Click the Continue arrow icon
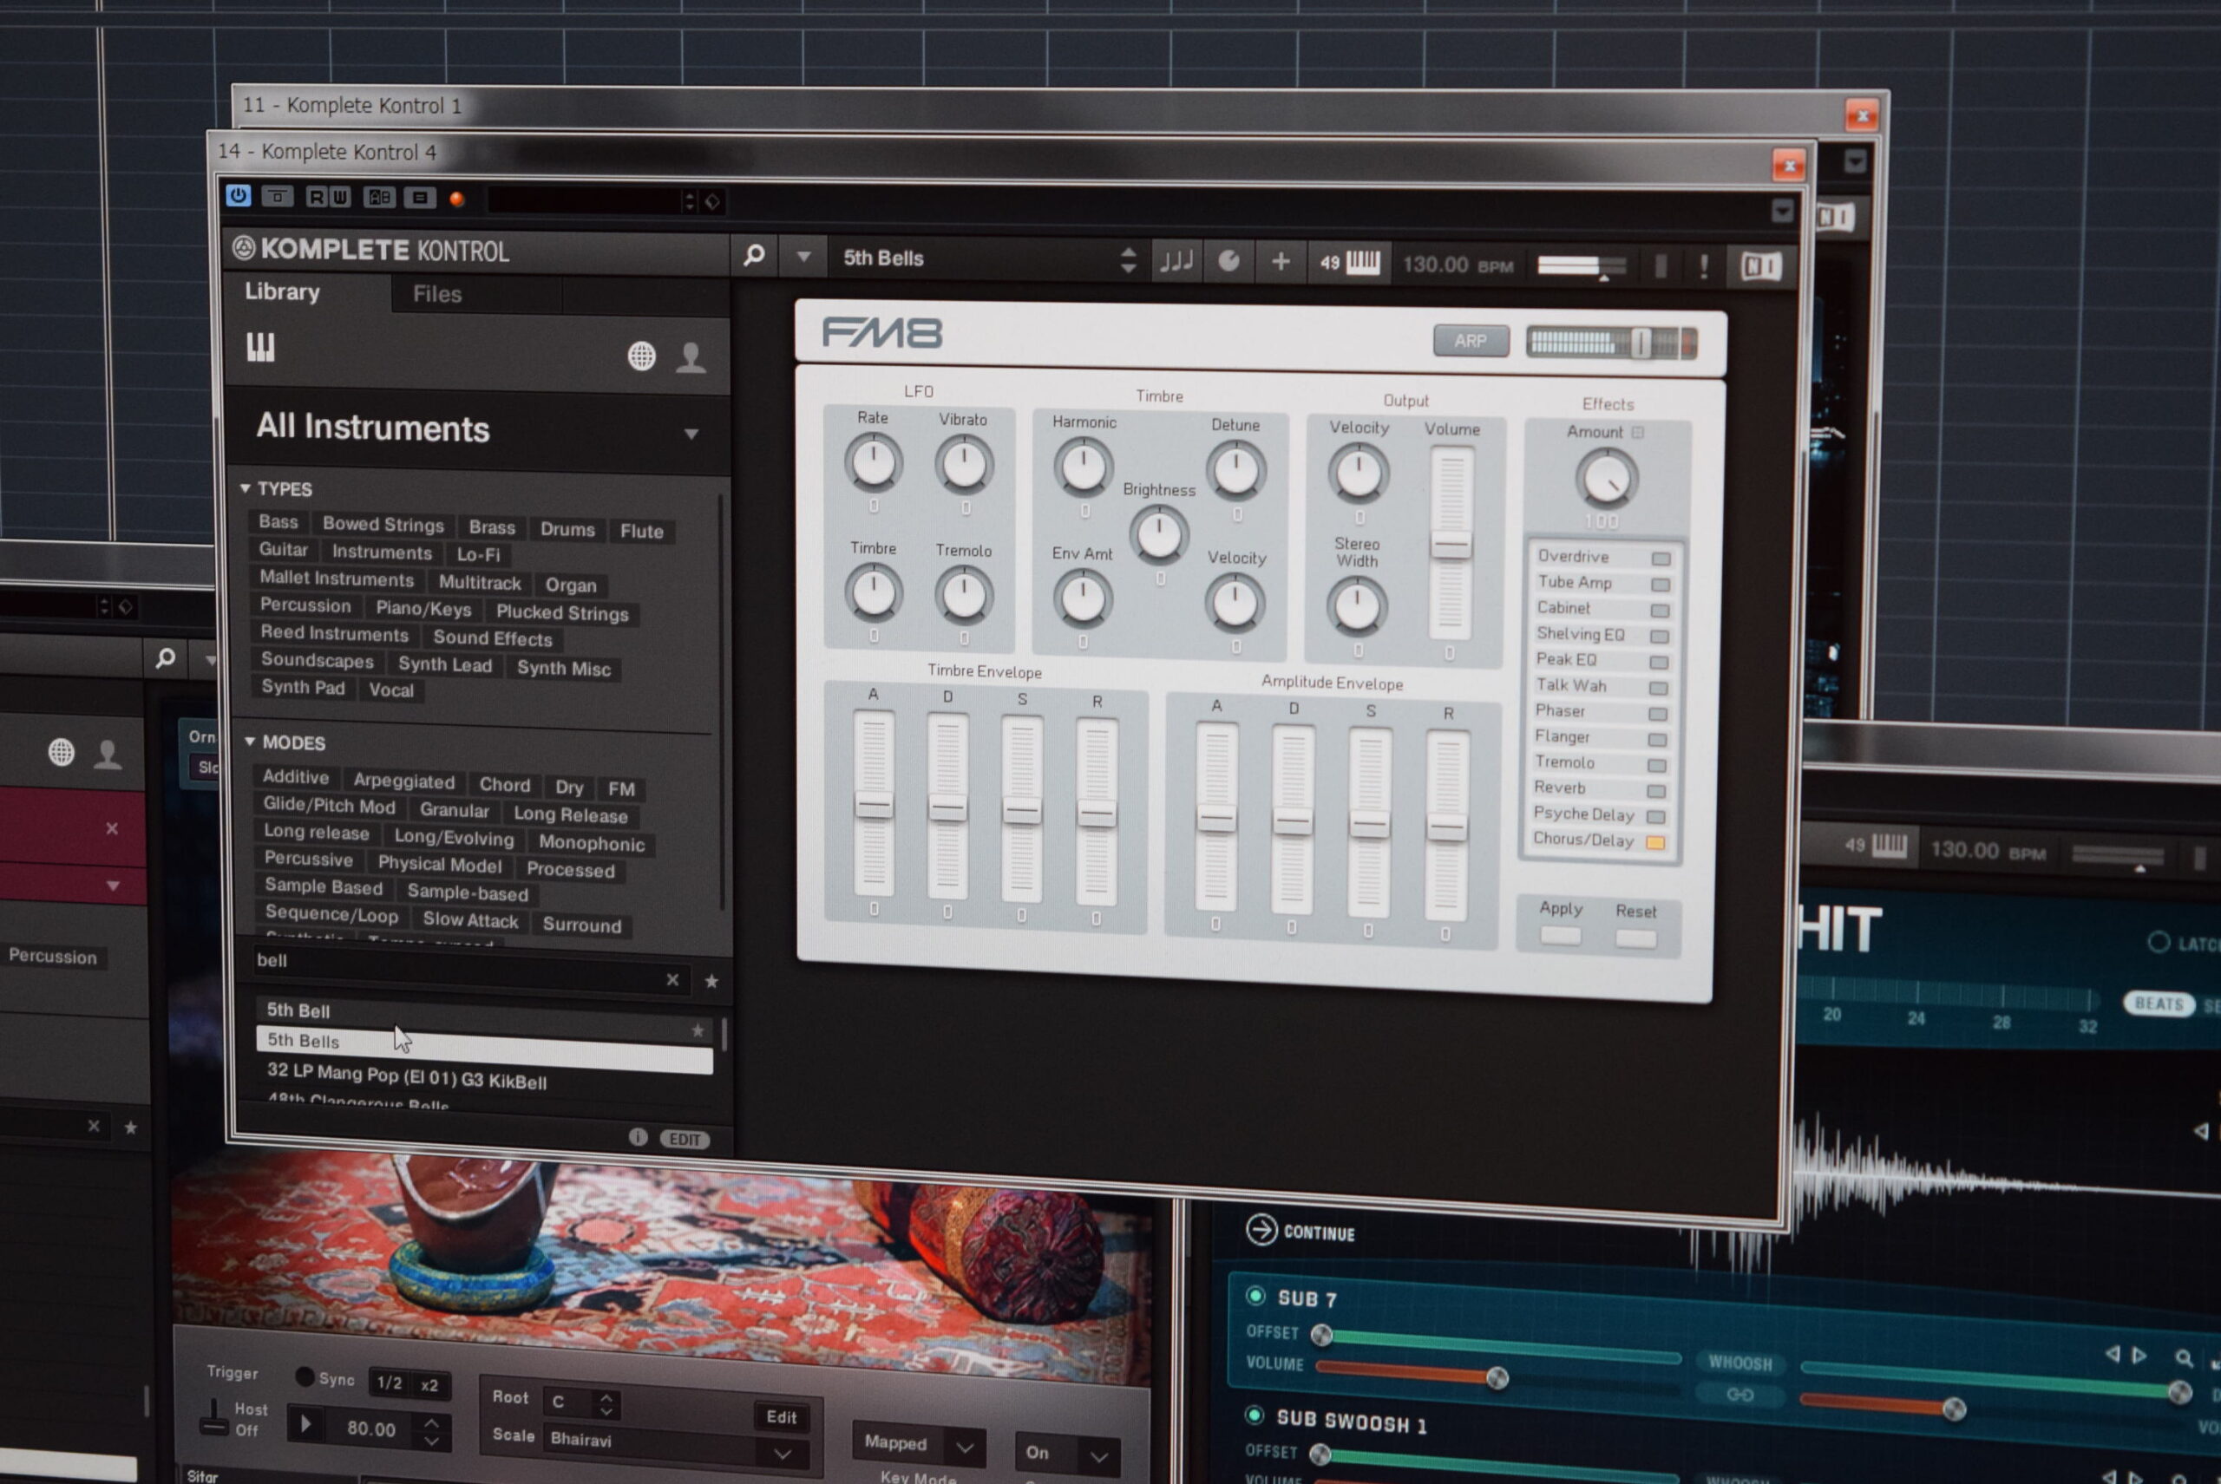The image size is (2221, 1484). click(1261, 1229)
